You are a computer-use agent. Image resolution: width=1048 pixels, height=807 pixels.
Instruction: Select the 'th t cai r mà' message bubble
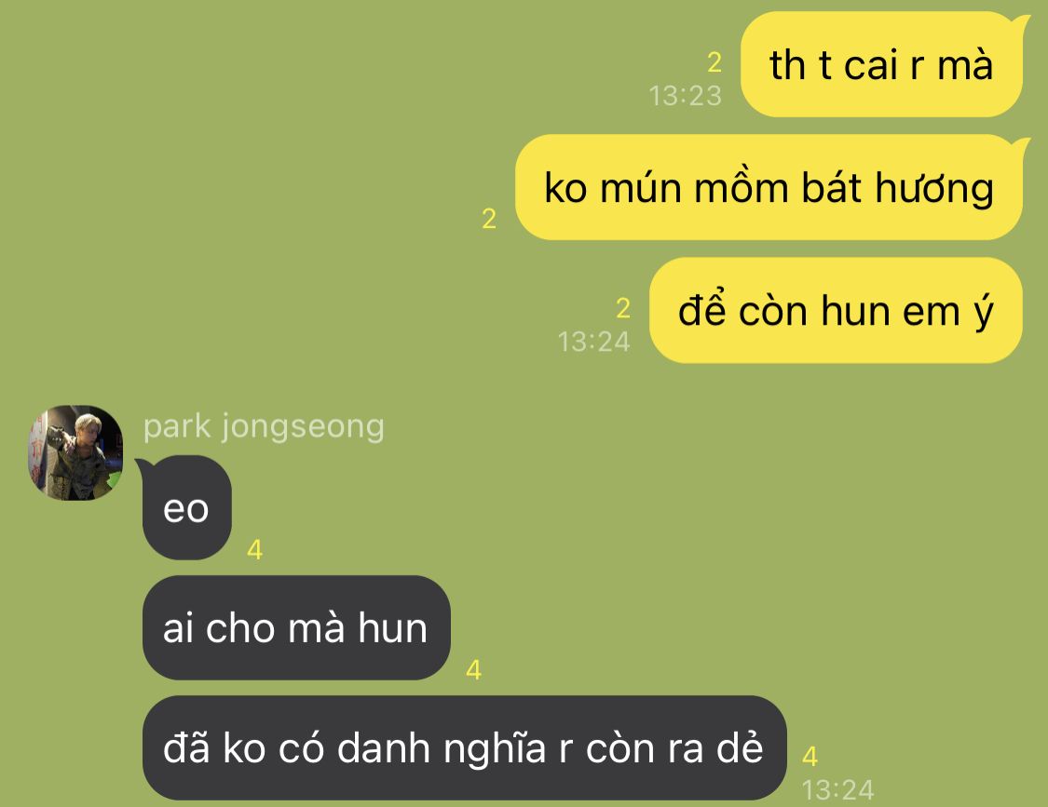click(x=882, y=65)
